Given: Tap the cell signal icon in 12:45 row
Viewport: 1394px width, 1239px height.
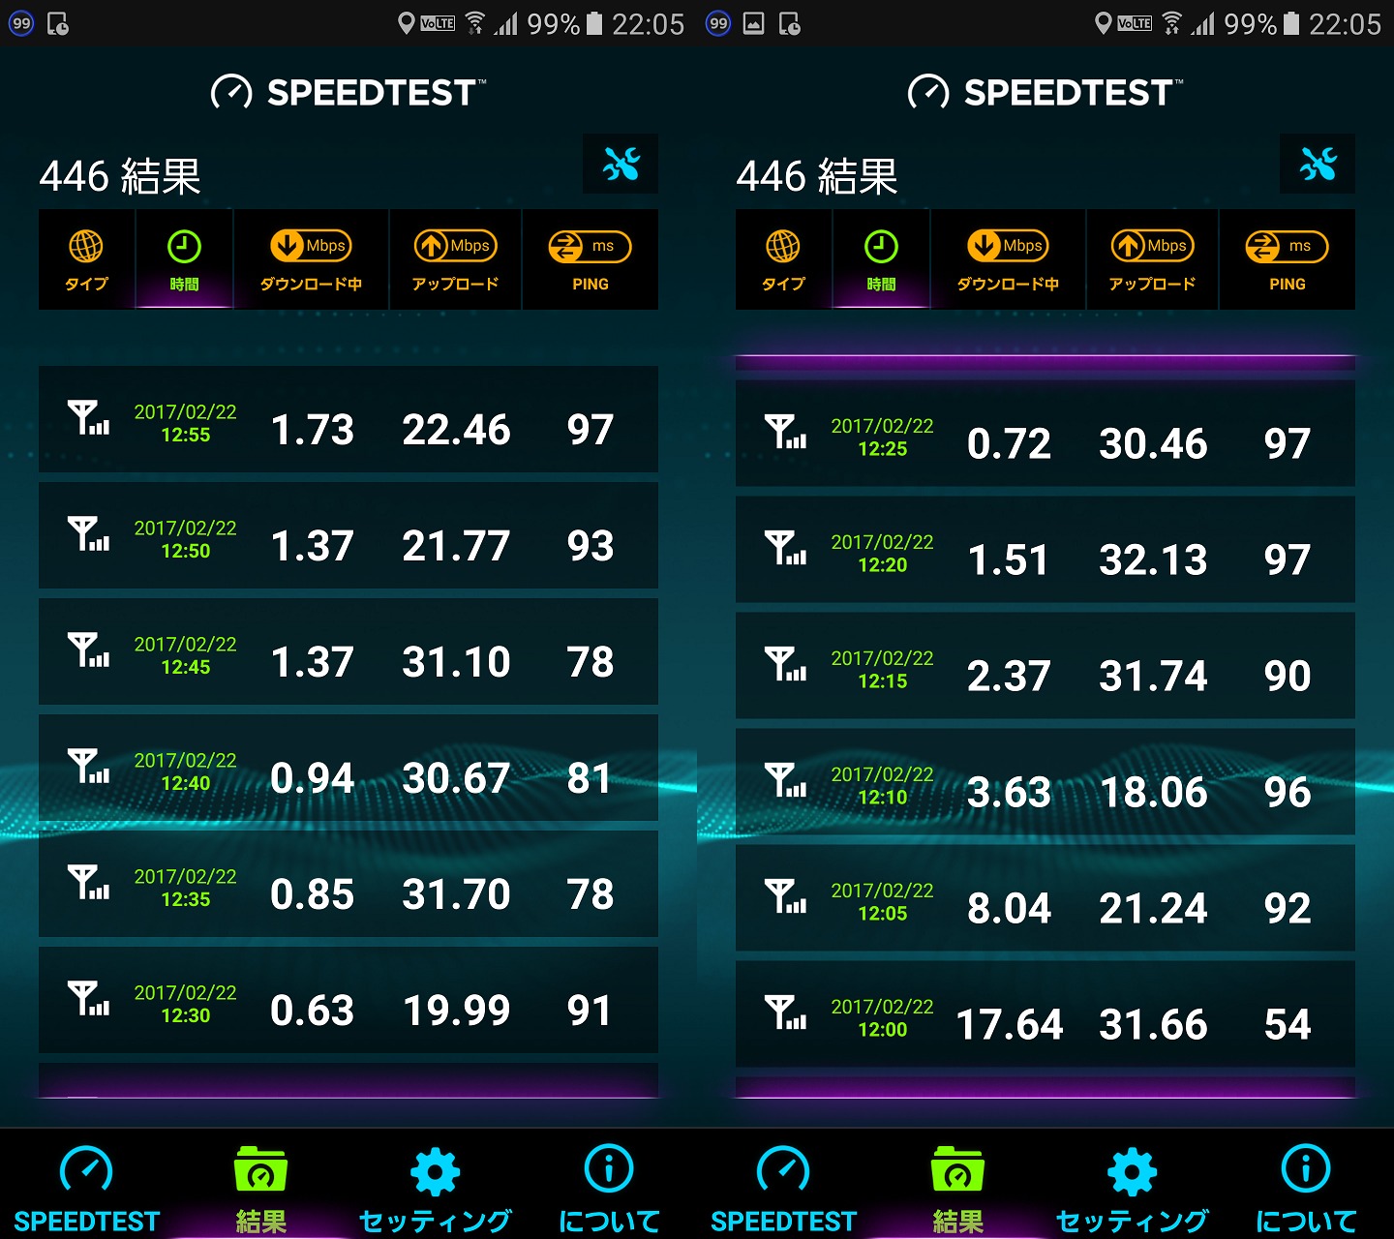Looking at the screenshot, I should [x=88, y=650].
